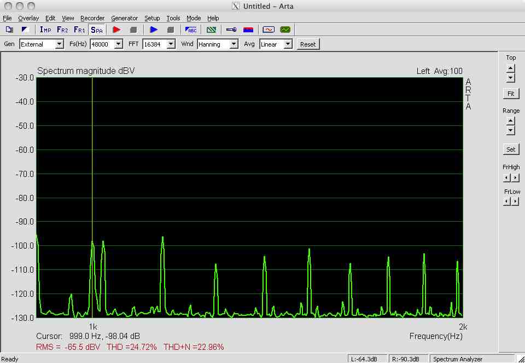Click the red and blue bar icon

click(248, 30)
